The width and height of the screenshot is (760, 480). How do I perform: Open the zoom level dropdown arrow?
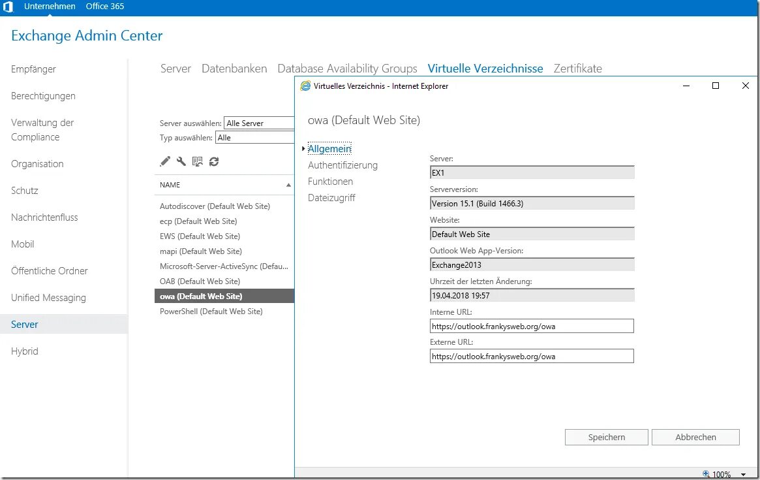click(x=743, y=475)
